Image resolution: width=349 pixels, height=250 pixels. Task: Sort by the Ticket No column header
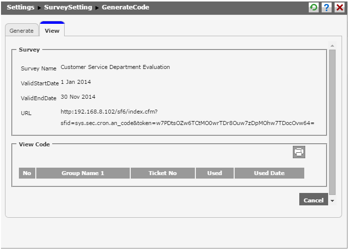click(x=162, y=173)
